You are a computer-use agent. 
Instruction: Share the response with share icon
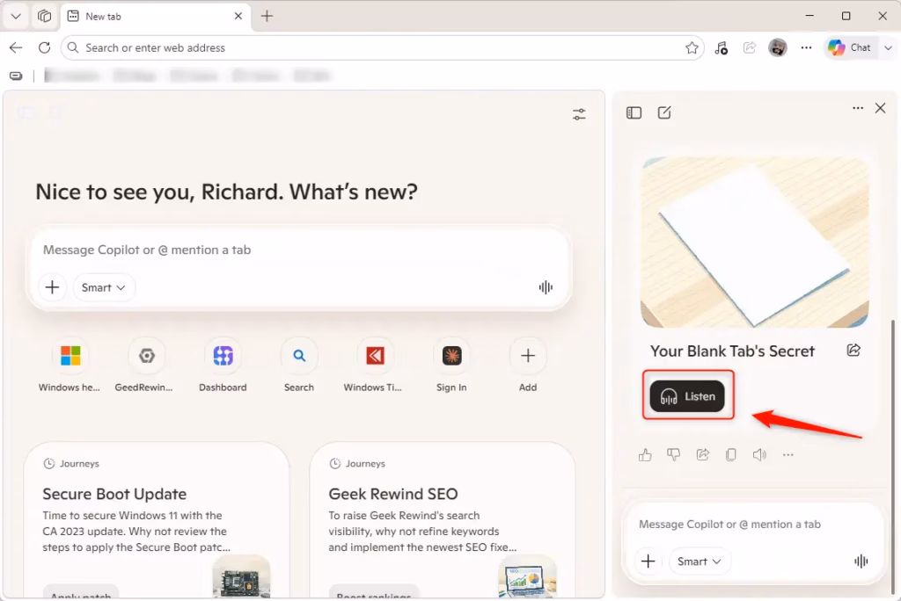point(702,454)
